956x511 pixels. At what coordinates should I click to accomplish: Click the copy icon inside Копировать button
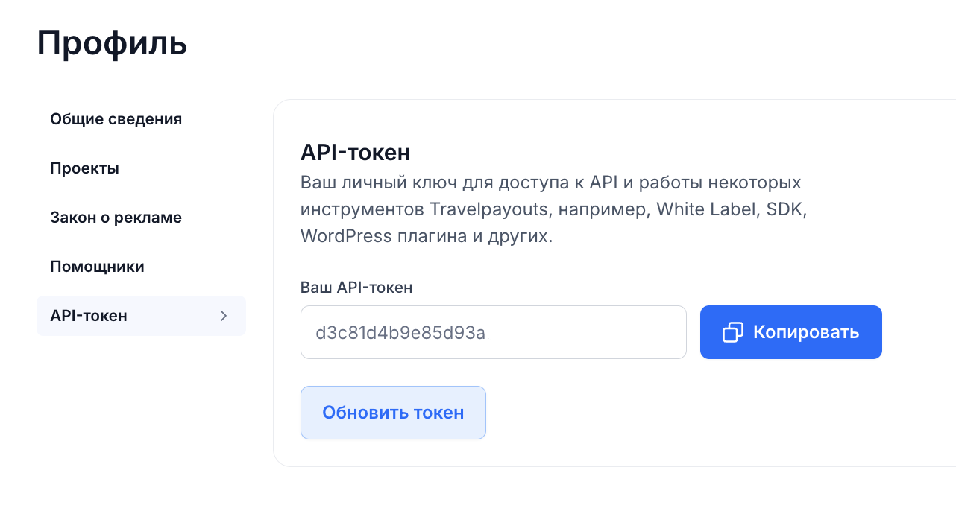pos(733,332)
